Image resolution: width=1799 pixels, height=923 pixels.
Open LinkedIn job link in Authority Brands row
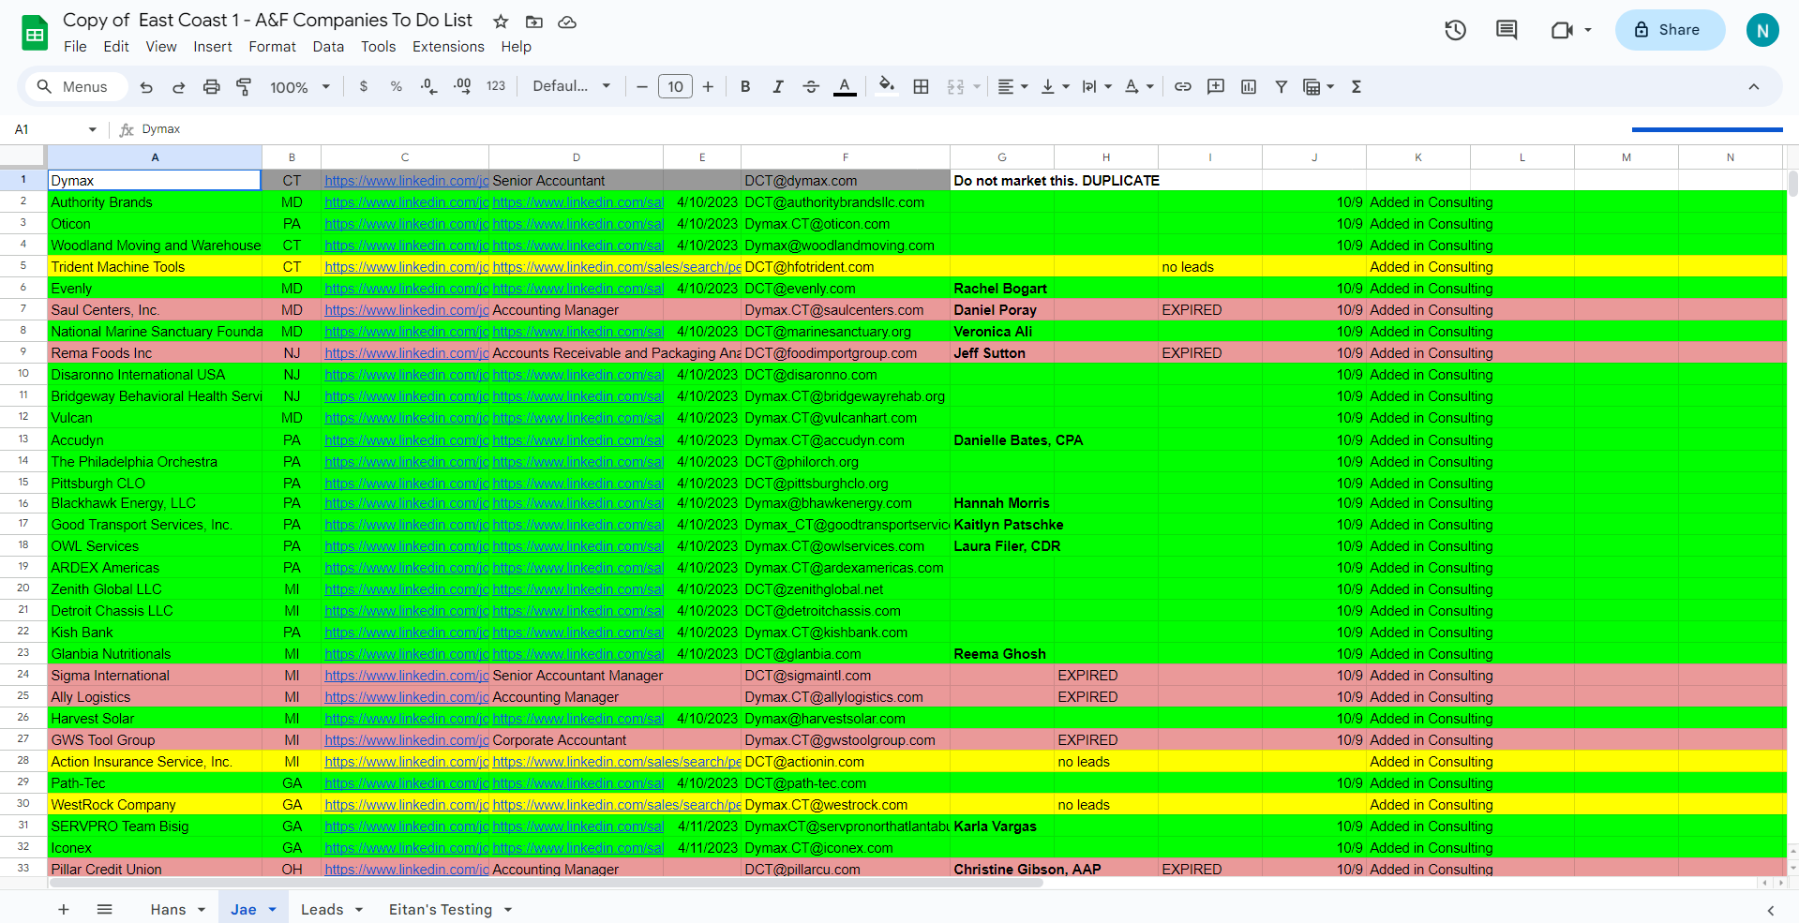click(407, 202)
